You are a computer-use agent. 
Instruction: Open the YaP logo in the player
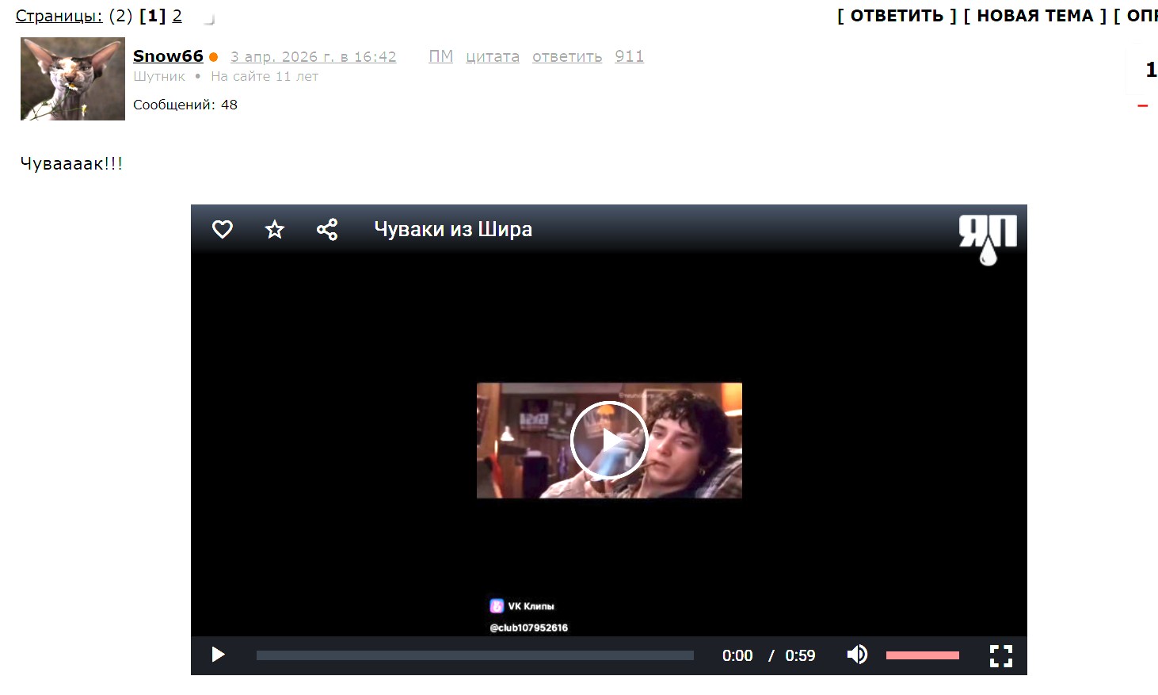(988, 239)
